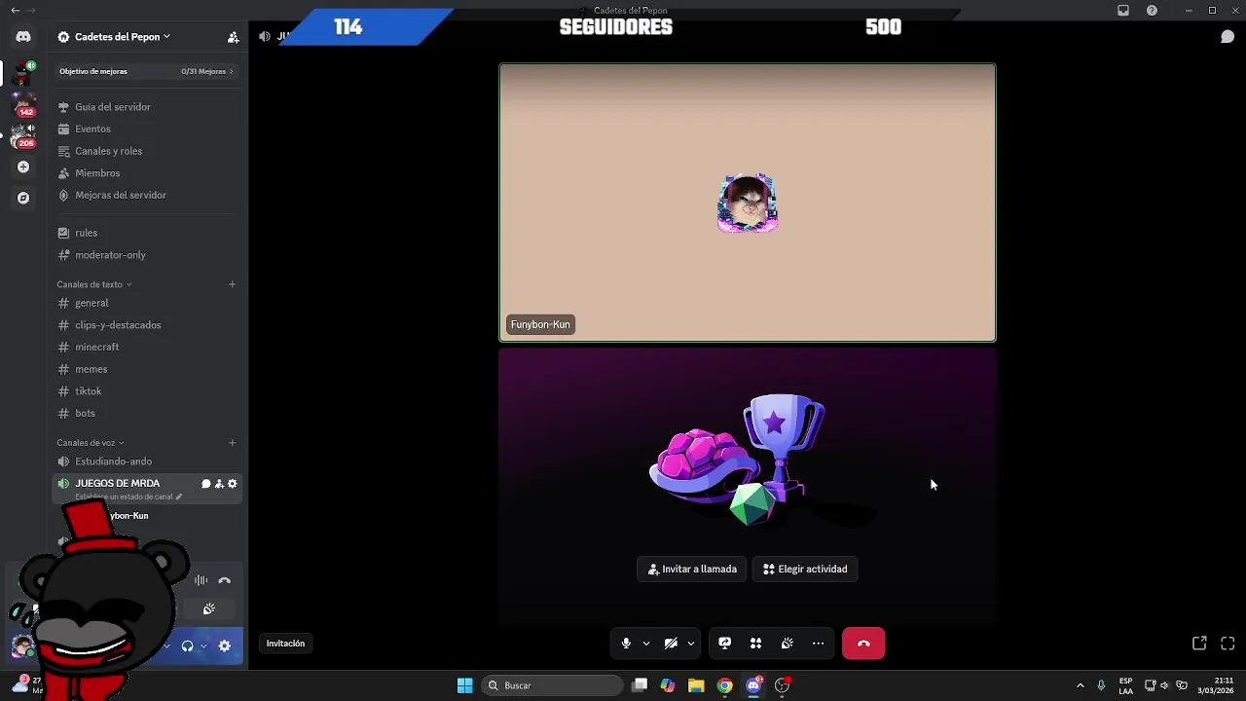Invite users to JUEGOS DE MRDA icon
Viewport: 1246px width, 701px height.
[219, 484]
